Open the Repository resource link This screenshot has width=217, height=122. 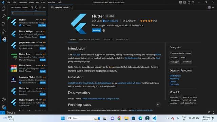coord(174,79)
